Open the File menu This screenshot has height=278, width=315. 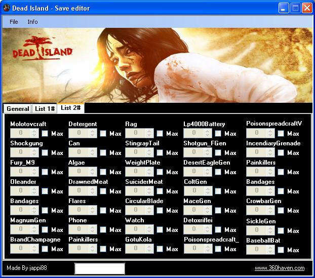coord(14,22)
